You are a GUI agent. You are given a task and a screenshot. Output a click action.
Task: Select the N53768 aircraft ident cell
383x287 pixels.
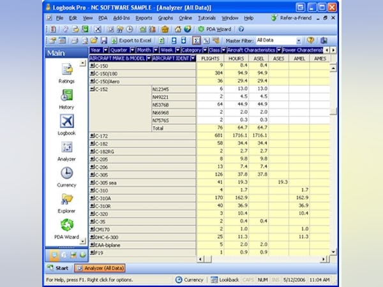coord(174,105)
